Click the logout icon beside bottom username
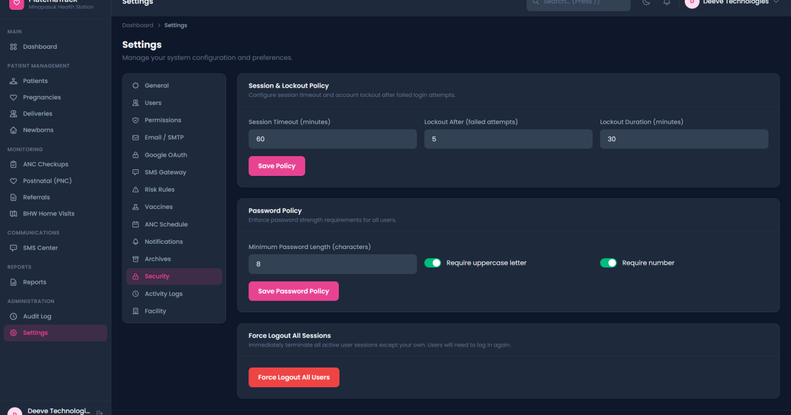The width and height of the screenshot is (791, 415). coord(100,412)
